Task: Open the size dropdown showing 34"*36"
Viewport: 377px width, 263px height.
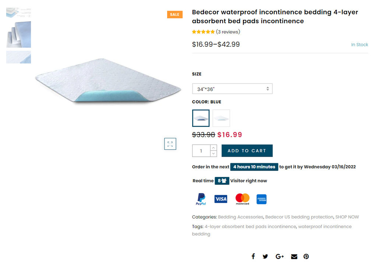Action: (232, 89)
